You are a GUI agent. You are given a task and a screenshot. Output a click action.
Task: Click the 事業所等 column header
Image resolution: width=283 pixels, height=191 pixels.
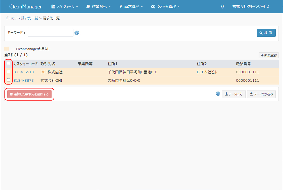(x=85, y=64)
